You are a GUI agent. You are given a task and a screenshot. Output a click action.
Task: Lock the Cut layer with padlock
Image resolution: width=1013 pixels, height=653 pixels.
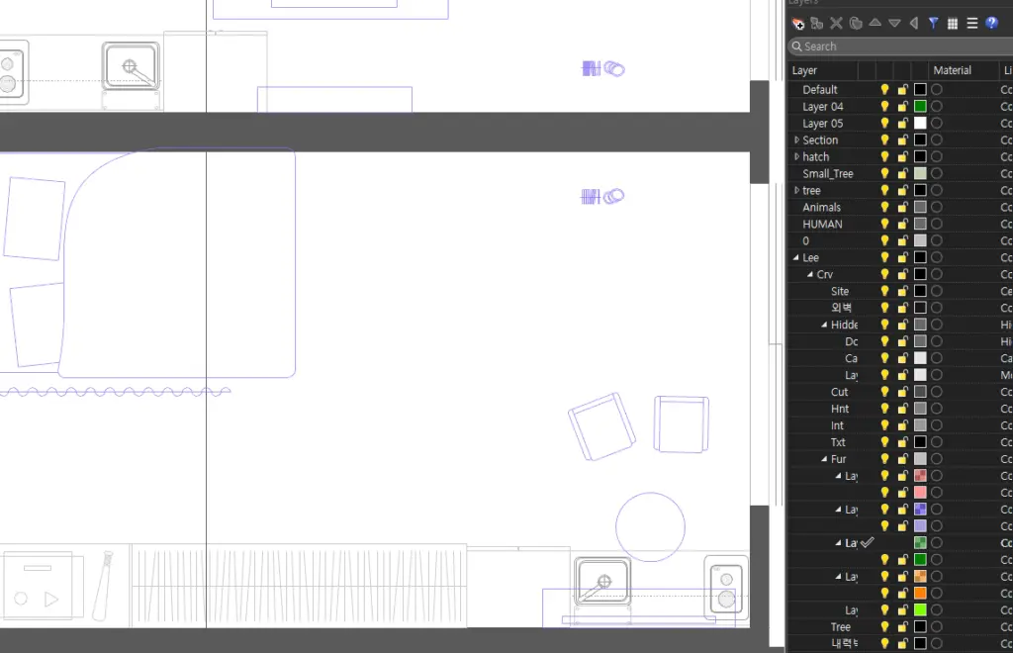coord(902,392)
